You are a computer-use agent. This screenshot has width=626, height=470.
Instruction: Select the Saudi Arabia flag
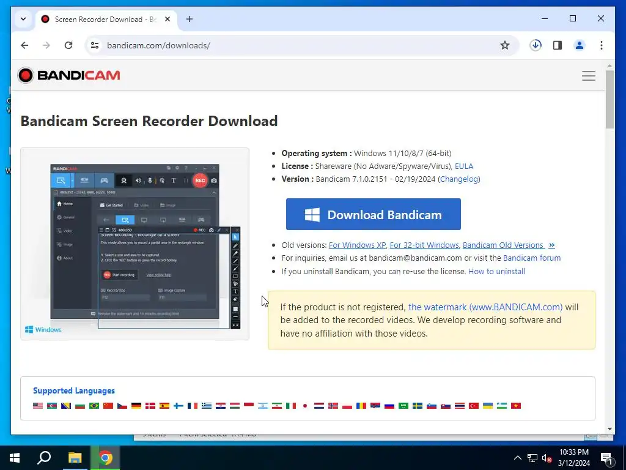(x=403, y=406)
